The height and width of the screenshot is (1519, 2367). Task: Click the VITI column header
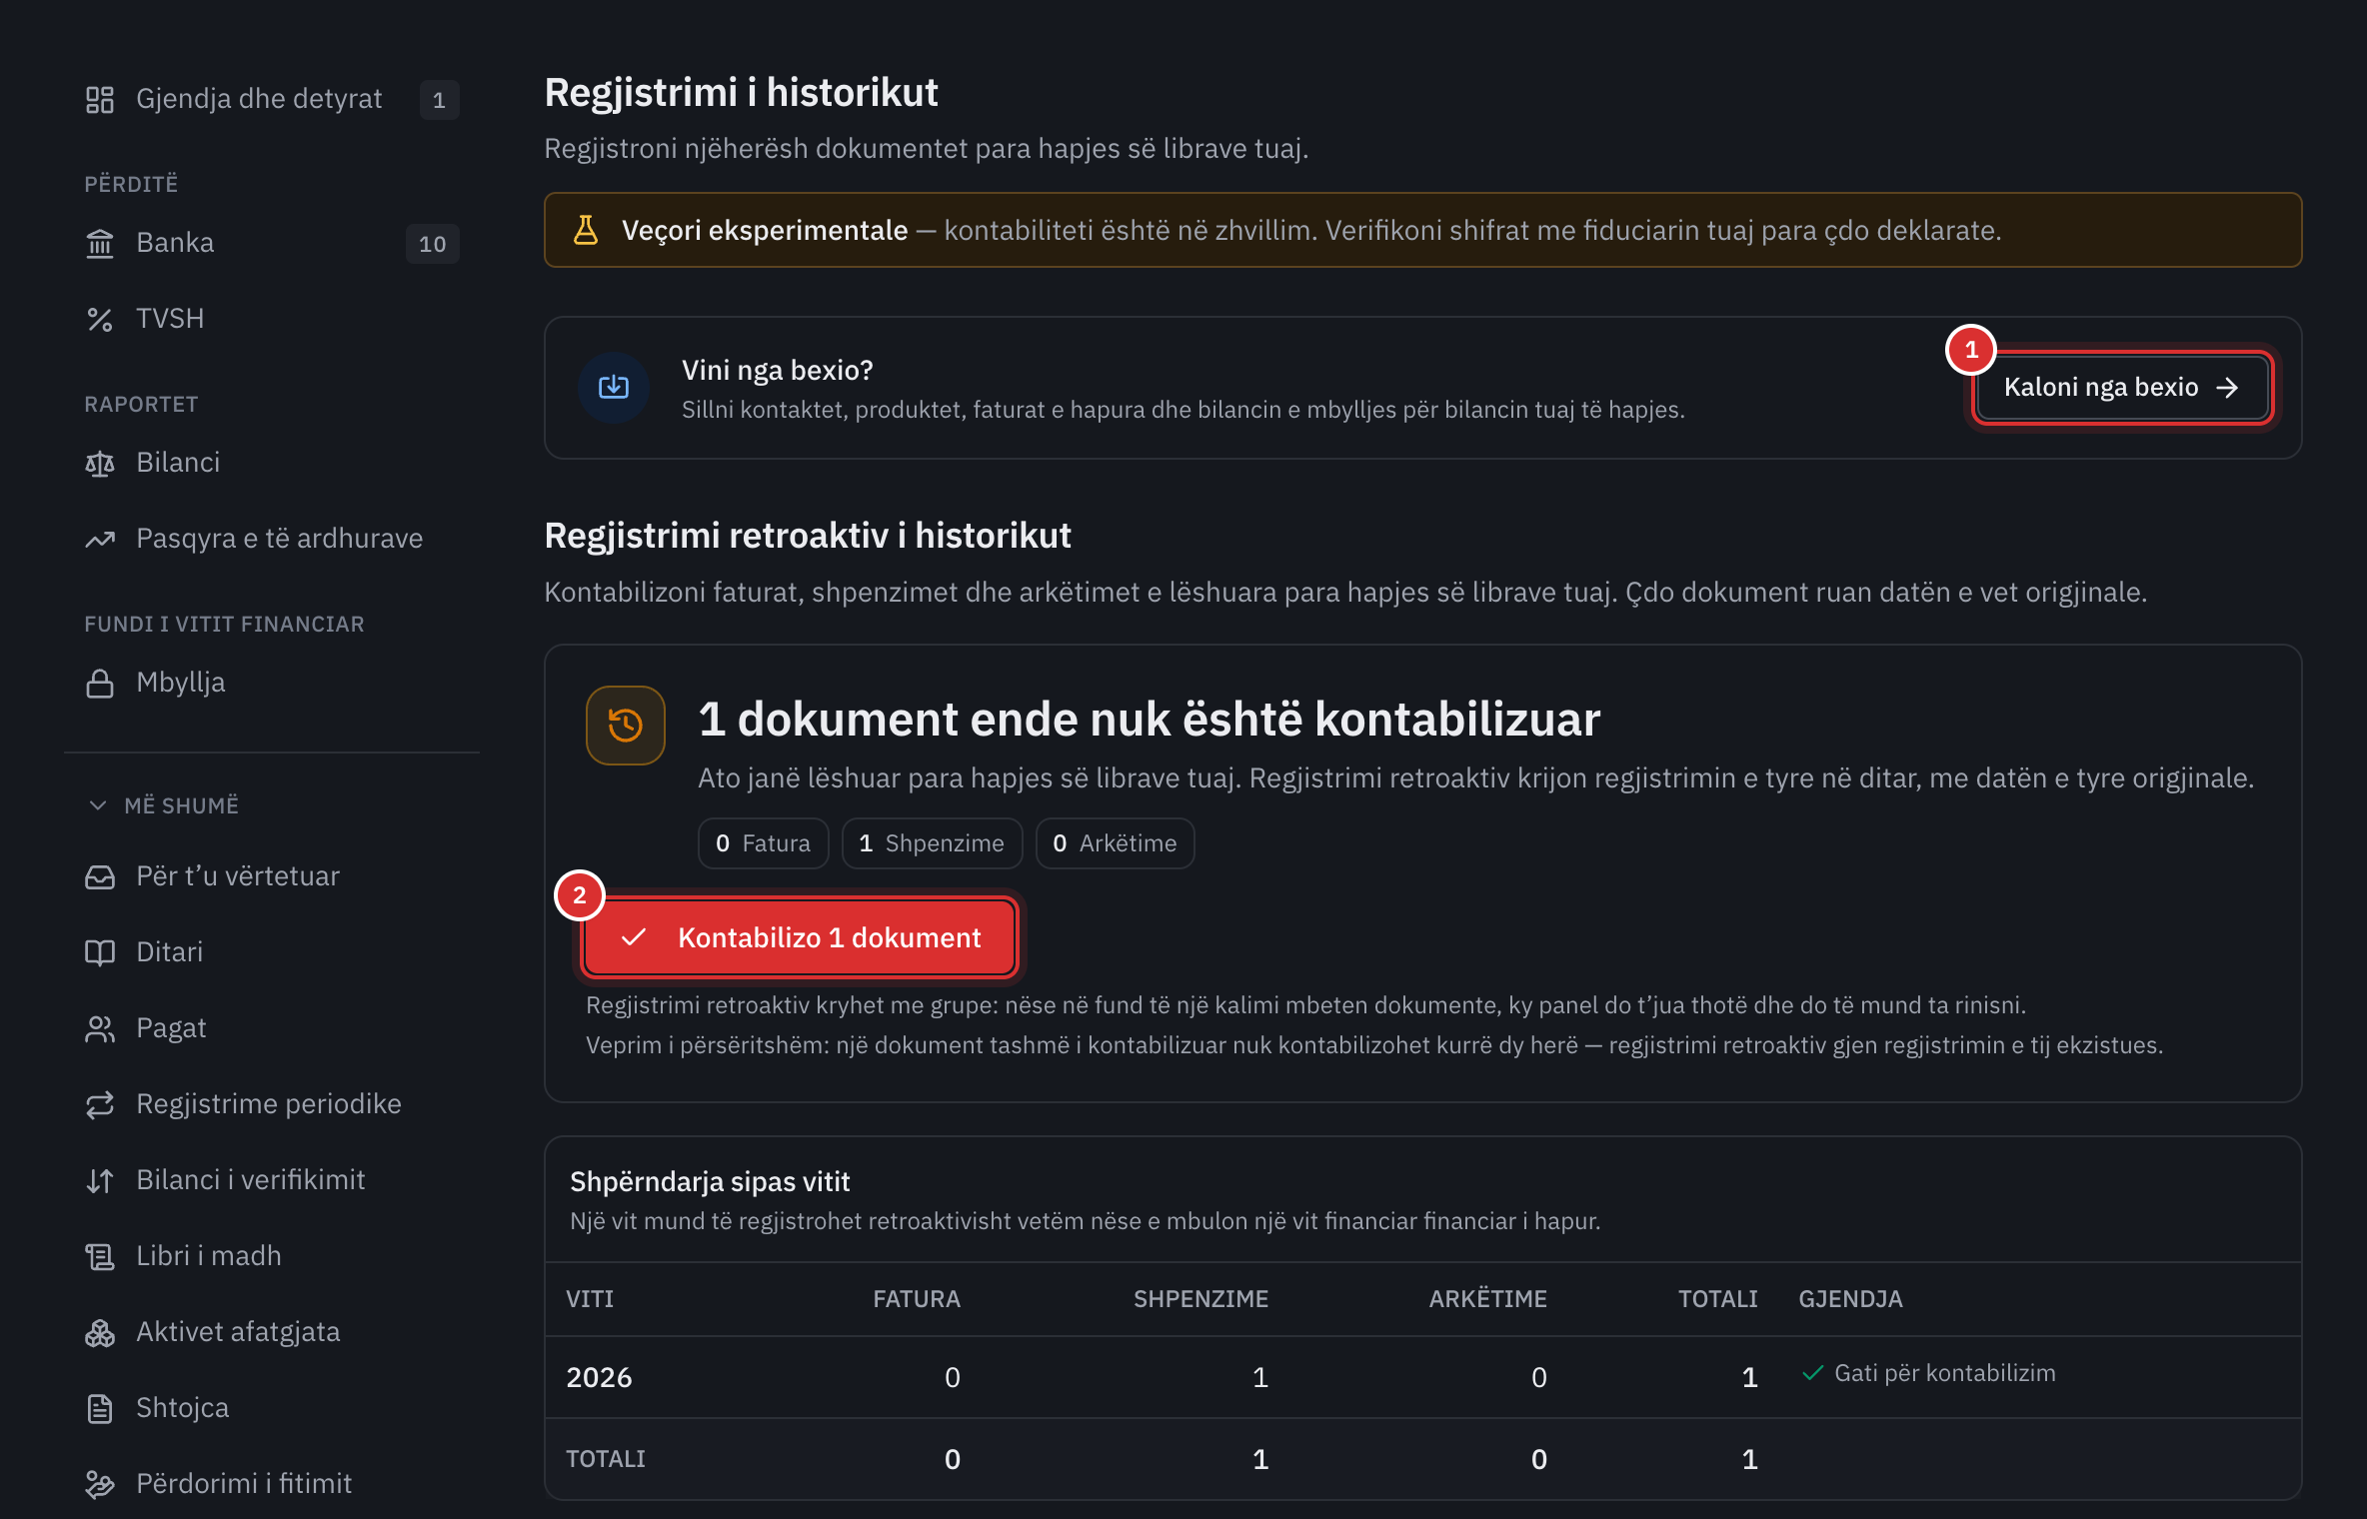coord(590,1299)
